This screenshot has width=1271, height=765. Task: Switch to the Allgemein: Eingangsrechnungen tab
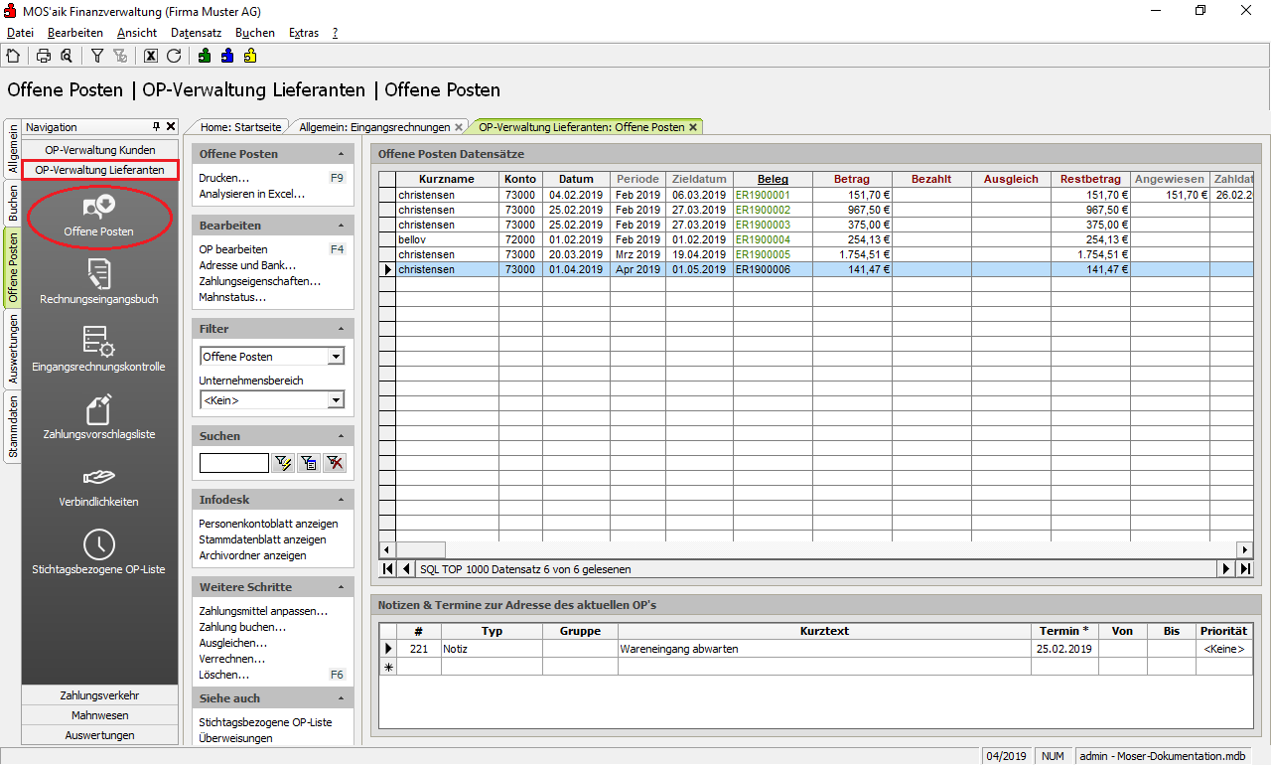pos(374,127)
